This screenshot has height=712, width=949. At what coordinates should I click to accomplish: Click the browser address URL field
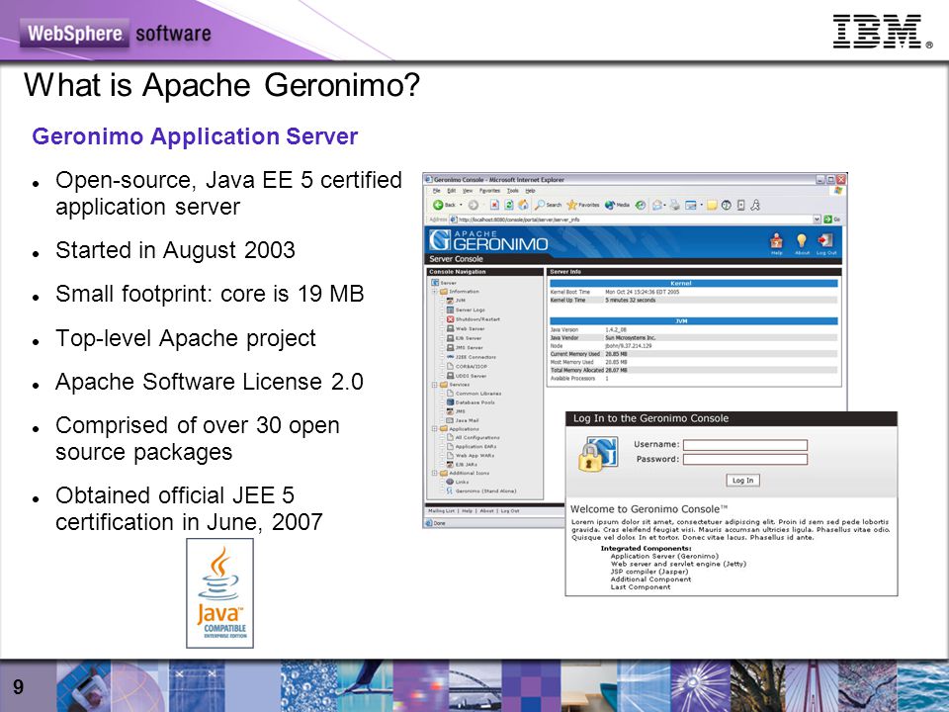[635, 220]
